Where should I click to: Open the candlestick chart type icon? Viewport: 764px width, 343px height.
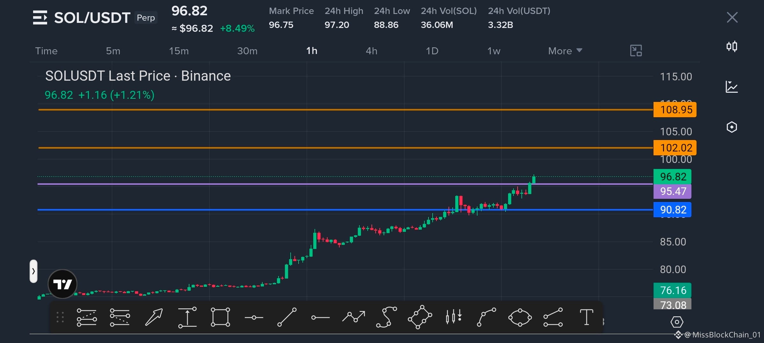point(732,46)
